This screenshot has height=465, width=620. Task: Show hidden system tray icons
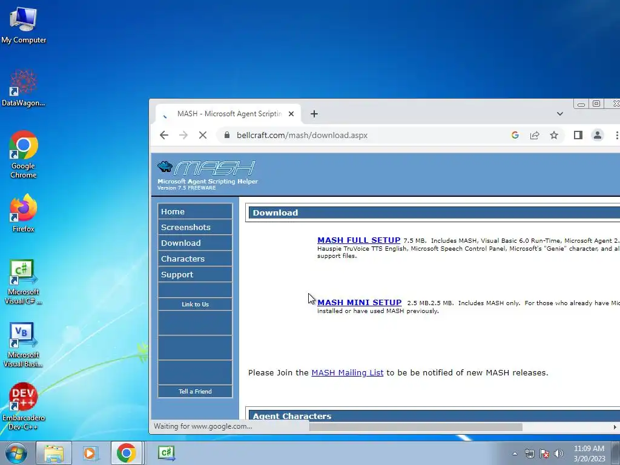[x=515, y=453]
